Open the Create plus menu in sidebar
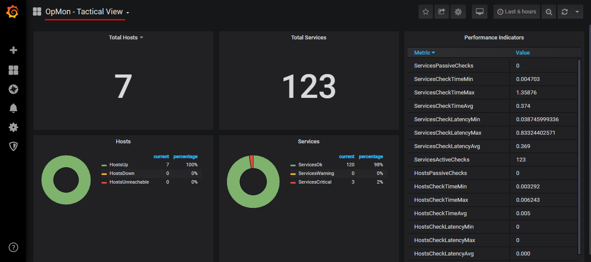Image resolution: width=591 pixels, height=262 pixels. (x=13, y=50)
